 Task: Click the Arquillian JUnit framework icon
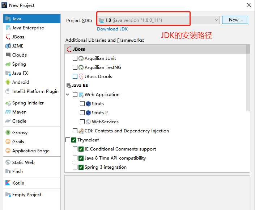(81, 58)
